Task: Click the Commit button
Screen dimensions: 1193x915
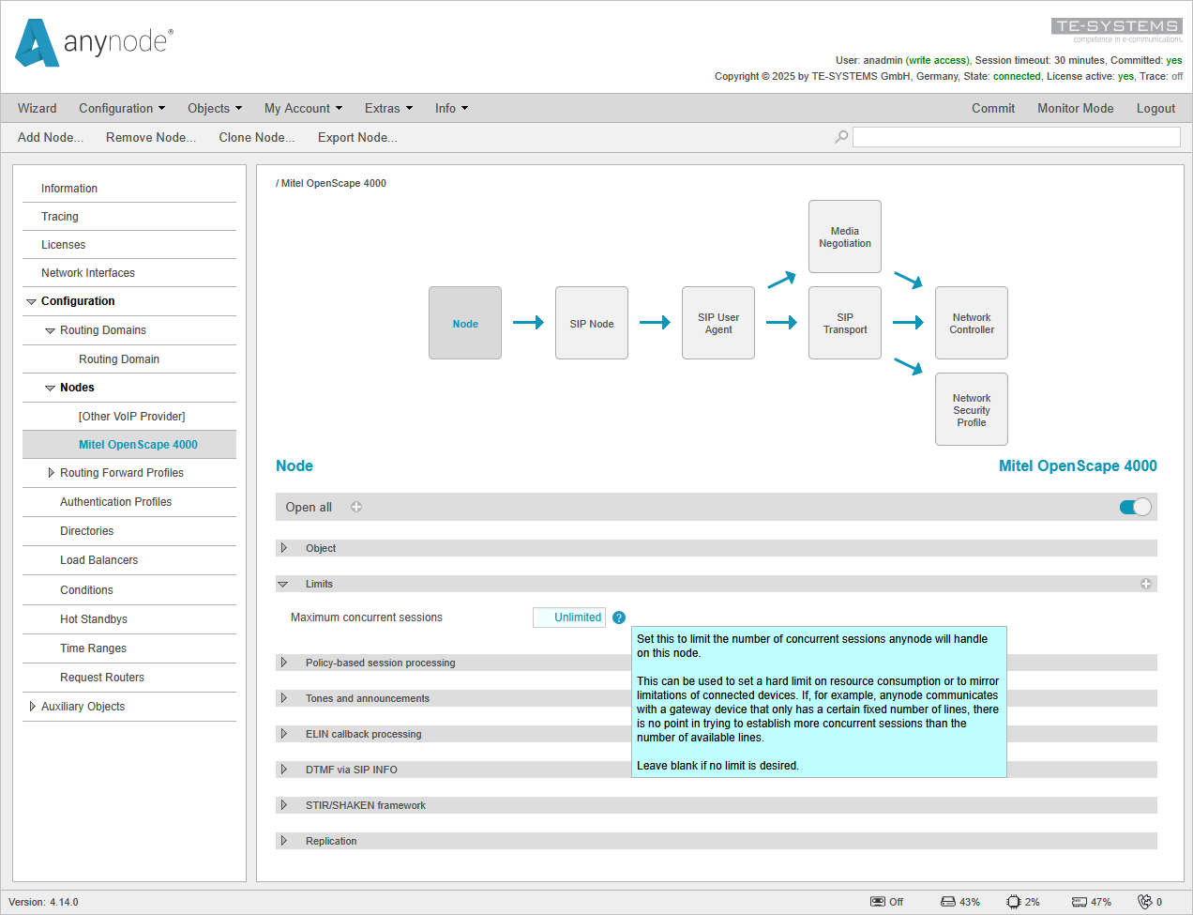Action: tap(993, 108)
